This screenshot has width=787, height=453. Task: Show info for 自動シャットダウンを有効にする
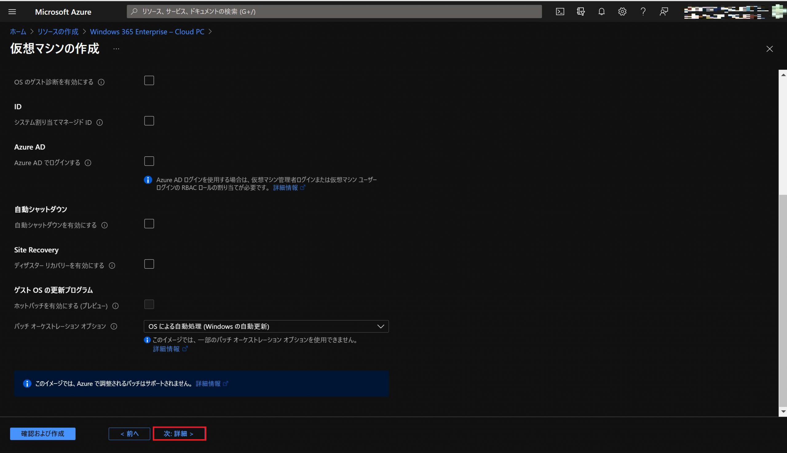click(105, 225)
